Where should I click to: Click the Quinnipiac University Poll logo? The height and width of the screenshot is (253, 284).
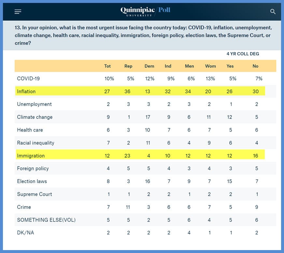145,11
